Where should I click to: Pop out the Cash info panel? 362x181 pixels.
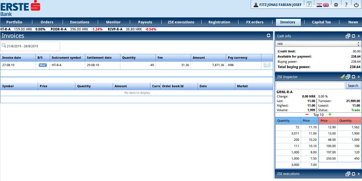[348, 36]
